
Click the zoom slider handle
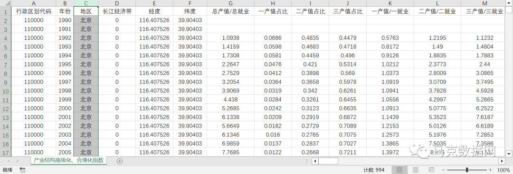tap(467, 170)
